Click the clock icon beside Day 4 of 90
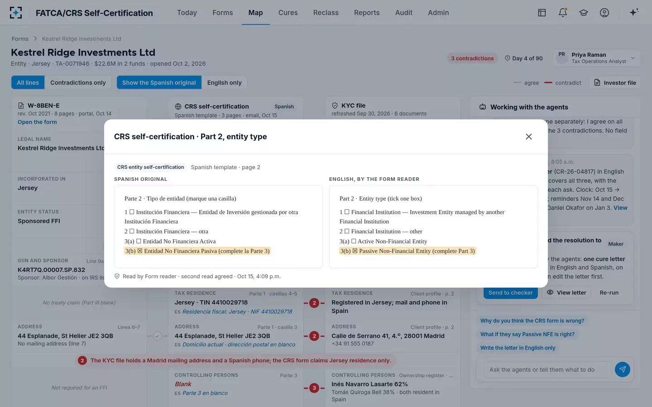Viewport: 652px width, 407px height. (508, 58)
